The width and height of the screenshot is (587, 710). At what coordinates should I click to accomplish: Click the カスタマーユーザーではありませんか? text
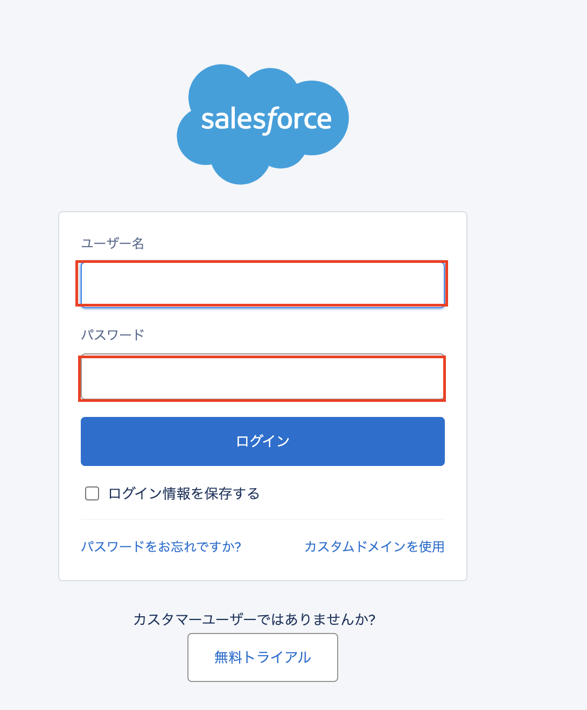click(254, 619)
